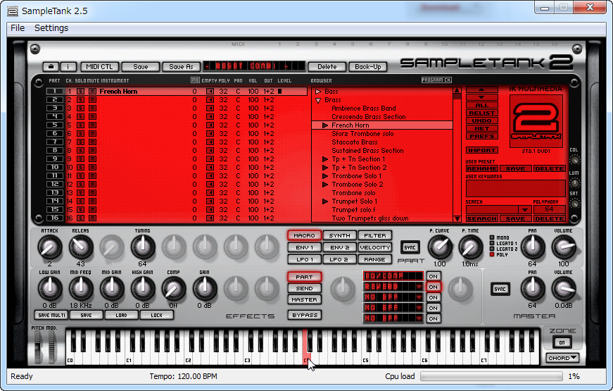The image size is (613, 391).
Task: Click the Master volume knob
Action: tap(563, 290)
